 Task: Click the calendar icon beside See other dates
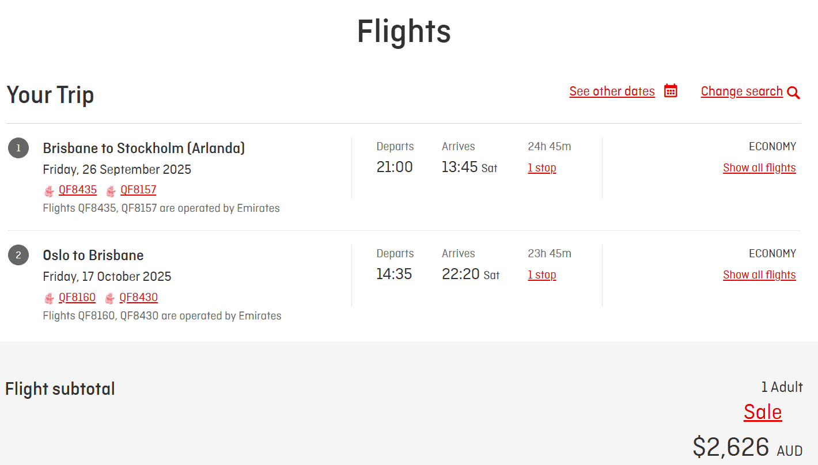[x=670, y=90]
